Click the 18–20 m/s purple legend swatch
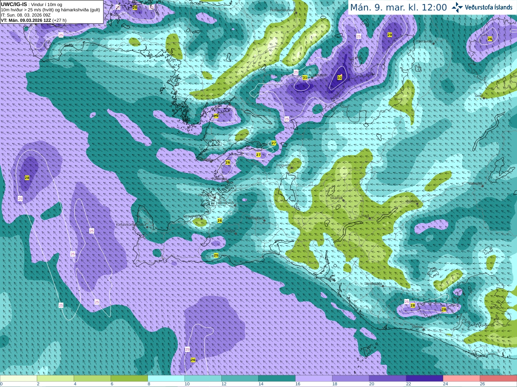This screenshot has height=387, width=517. tap(351, 379)
